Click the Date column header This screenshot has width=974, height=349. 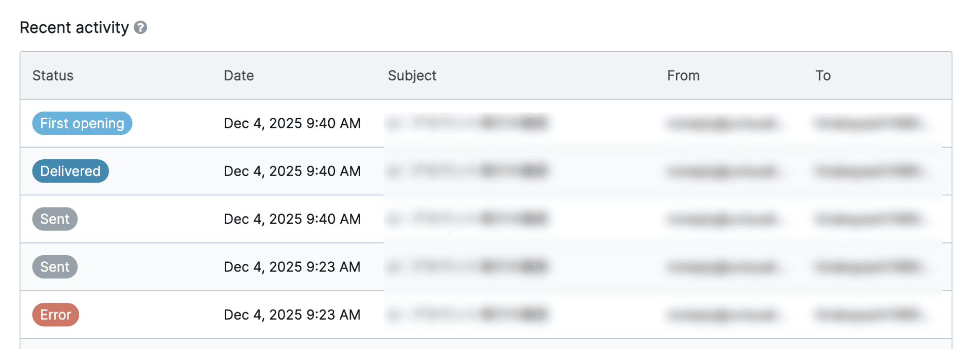click(238, 76)
